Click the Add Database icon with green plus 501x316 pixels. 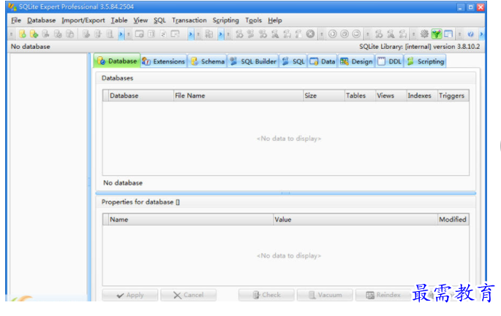coord(34,34)
